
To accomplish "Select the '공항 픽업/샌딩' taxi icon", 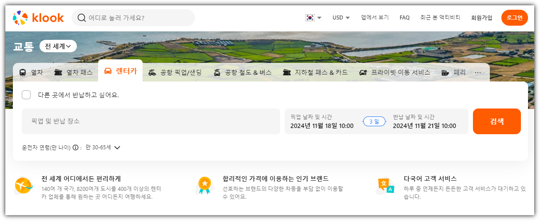I will 152,72.
